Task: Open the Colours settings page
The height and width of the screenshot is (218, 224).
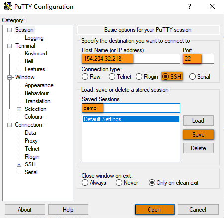Action: click(33, 117)
